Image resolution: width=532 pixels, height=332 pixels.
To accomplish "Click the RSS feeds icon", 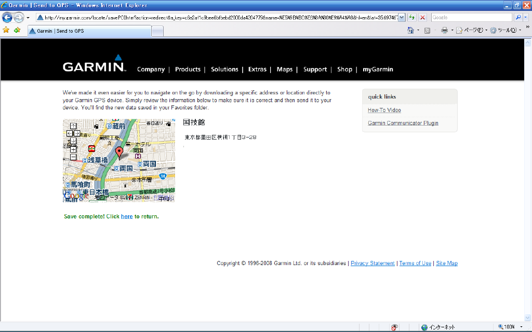I will coord(427,31).
